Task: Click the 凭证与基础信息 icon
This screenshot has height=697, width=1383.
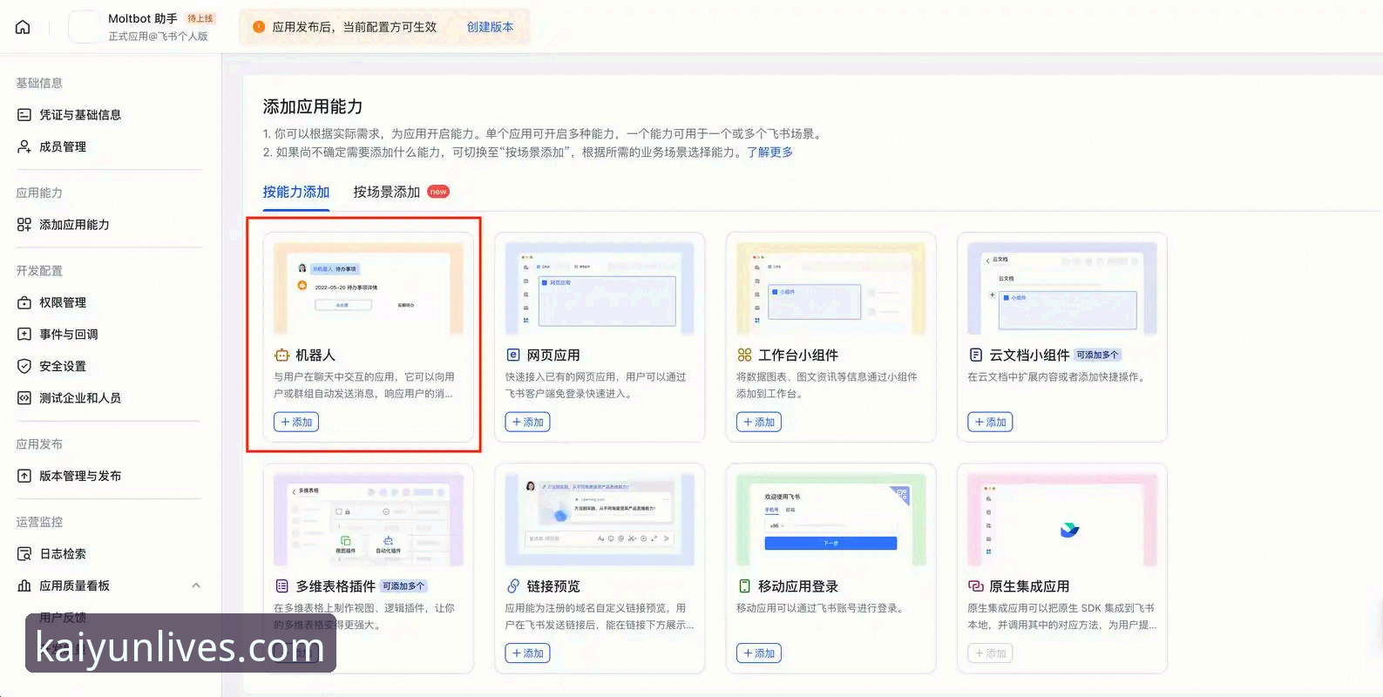Action: point(24,115)
